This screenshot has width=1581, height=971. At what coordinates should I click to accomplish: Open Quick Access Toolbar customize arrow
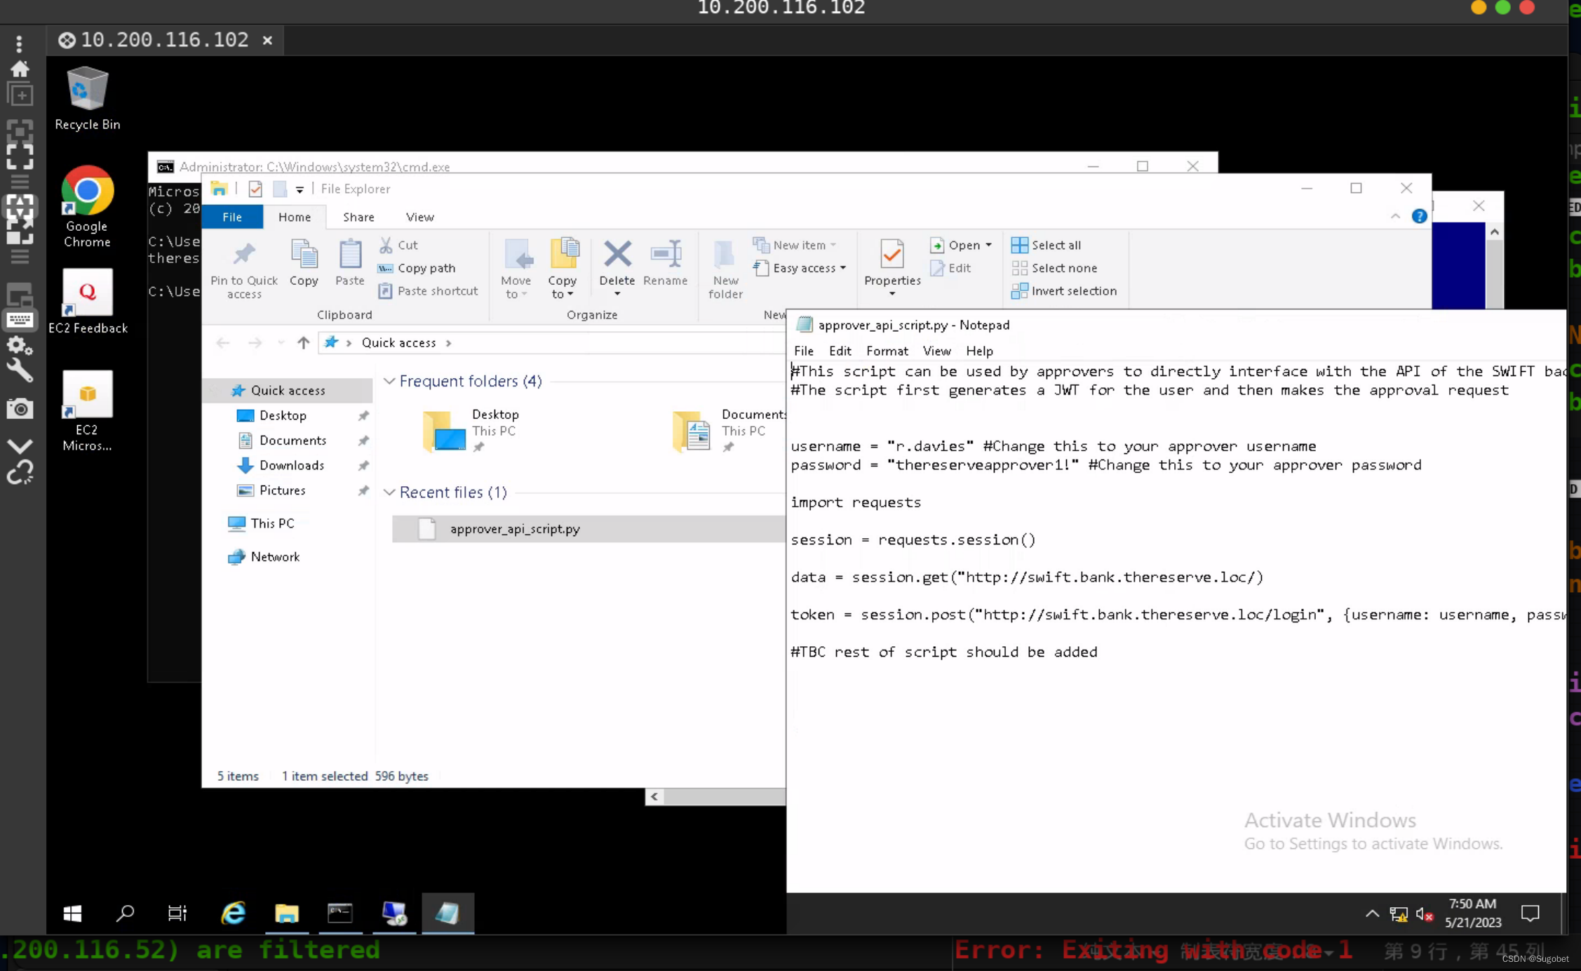click(x=300, y=189)
